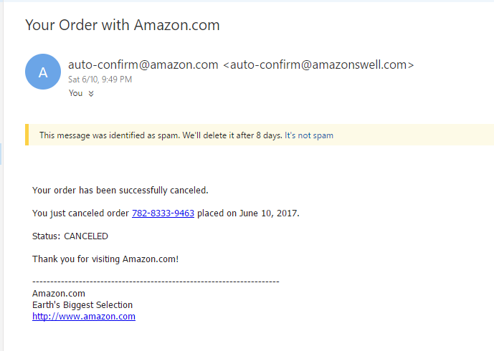The height and width of the screenshot is (351, 494).
Task: Open order number 782-8333-9463 link
Action: (x=163, y=213)
